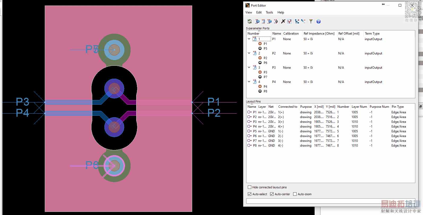Click the renumber ports 123 icon
This screenshot has height=215, width=423.
pyautogui.click(x=289, y=21)
